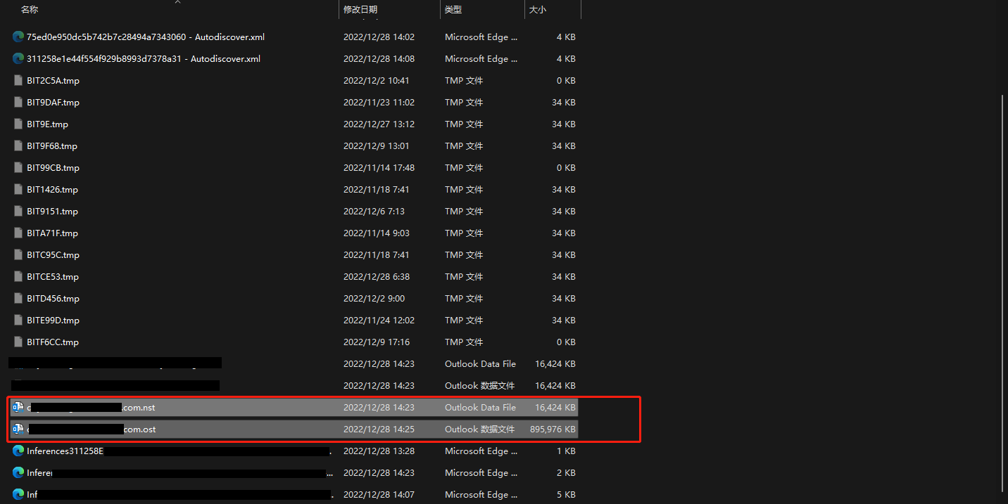Select the file named BIT99CB.tmp
The height and width of the screenshot is (504, 1008).
(53, 168)
